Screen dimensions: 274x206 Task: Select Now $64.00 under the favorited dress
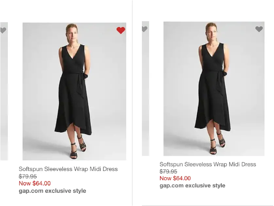[35, 183]
